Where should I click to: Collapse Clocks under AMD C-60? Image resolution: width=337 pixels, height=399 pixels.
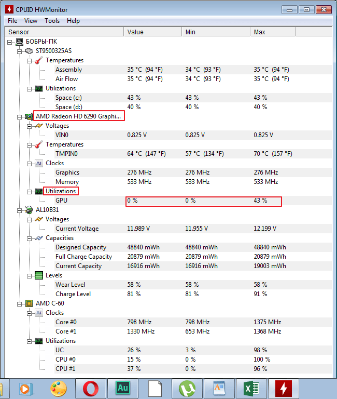click(30, 313)
